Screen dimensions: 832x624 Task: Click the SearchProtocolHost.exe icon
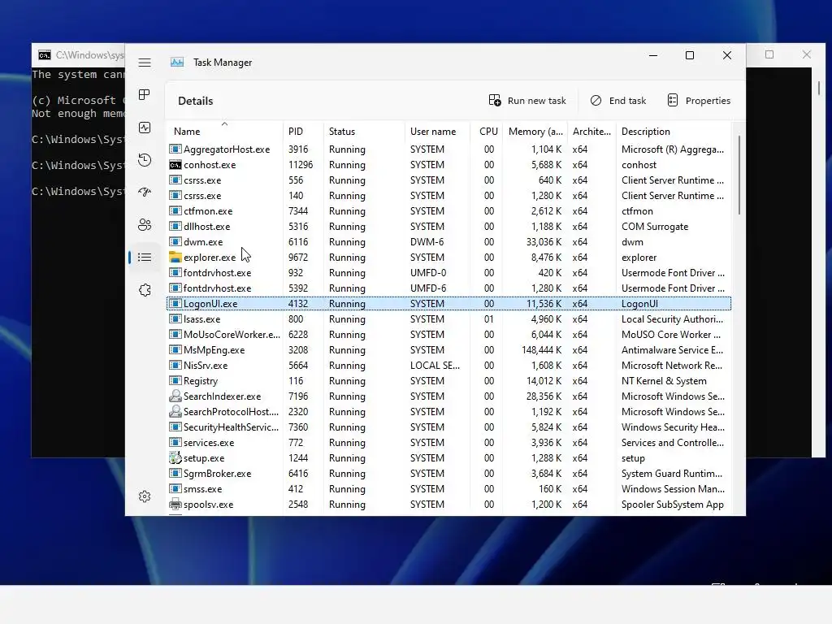click(175, 411)
